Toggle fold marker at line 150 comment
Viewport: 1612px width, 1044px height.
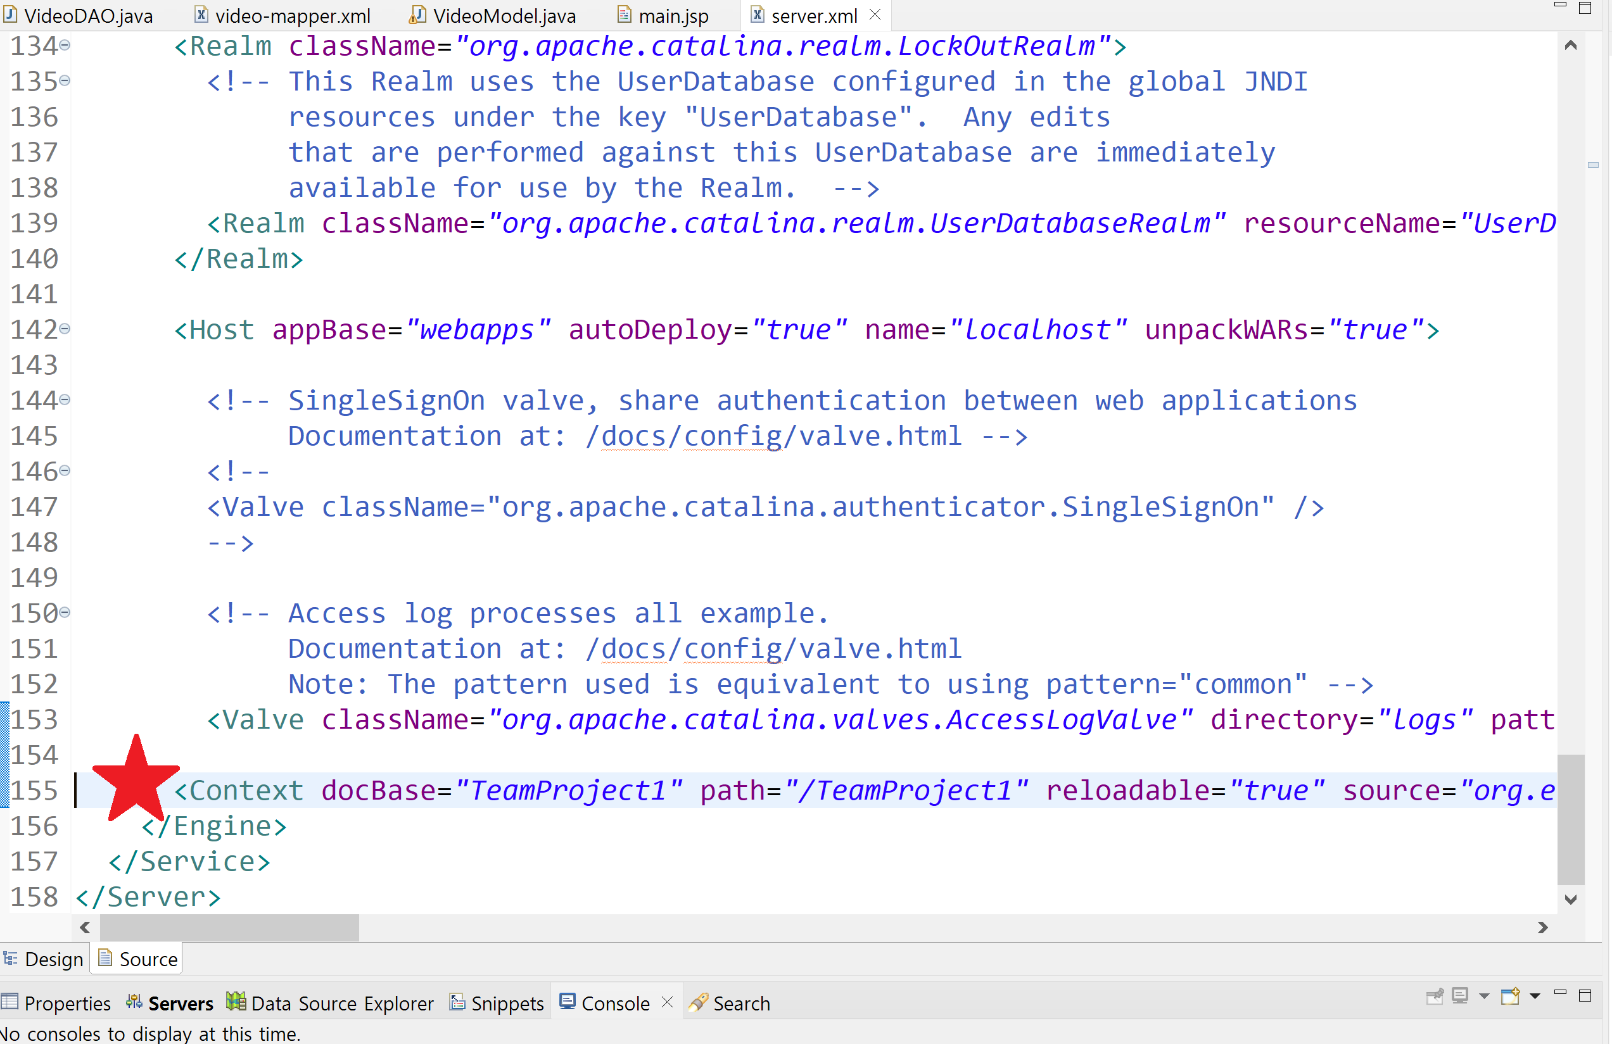pos(65,613)
